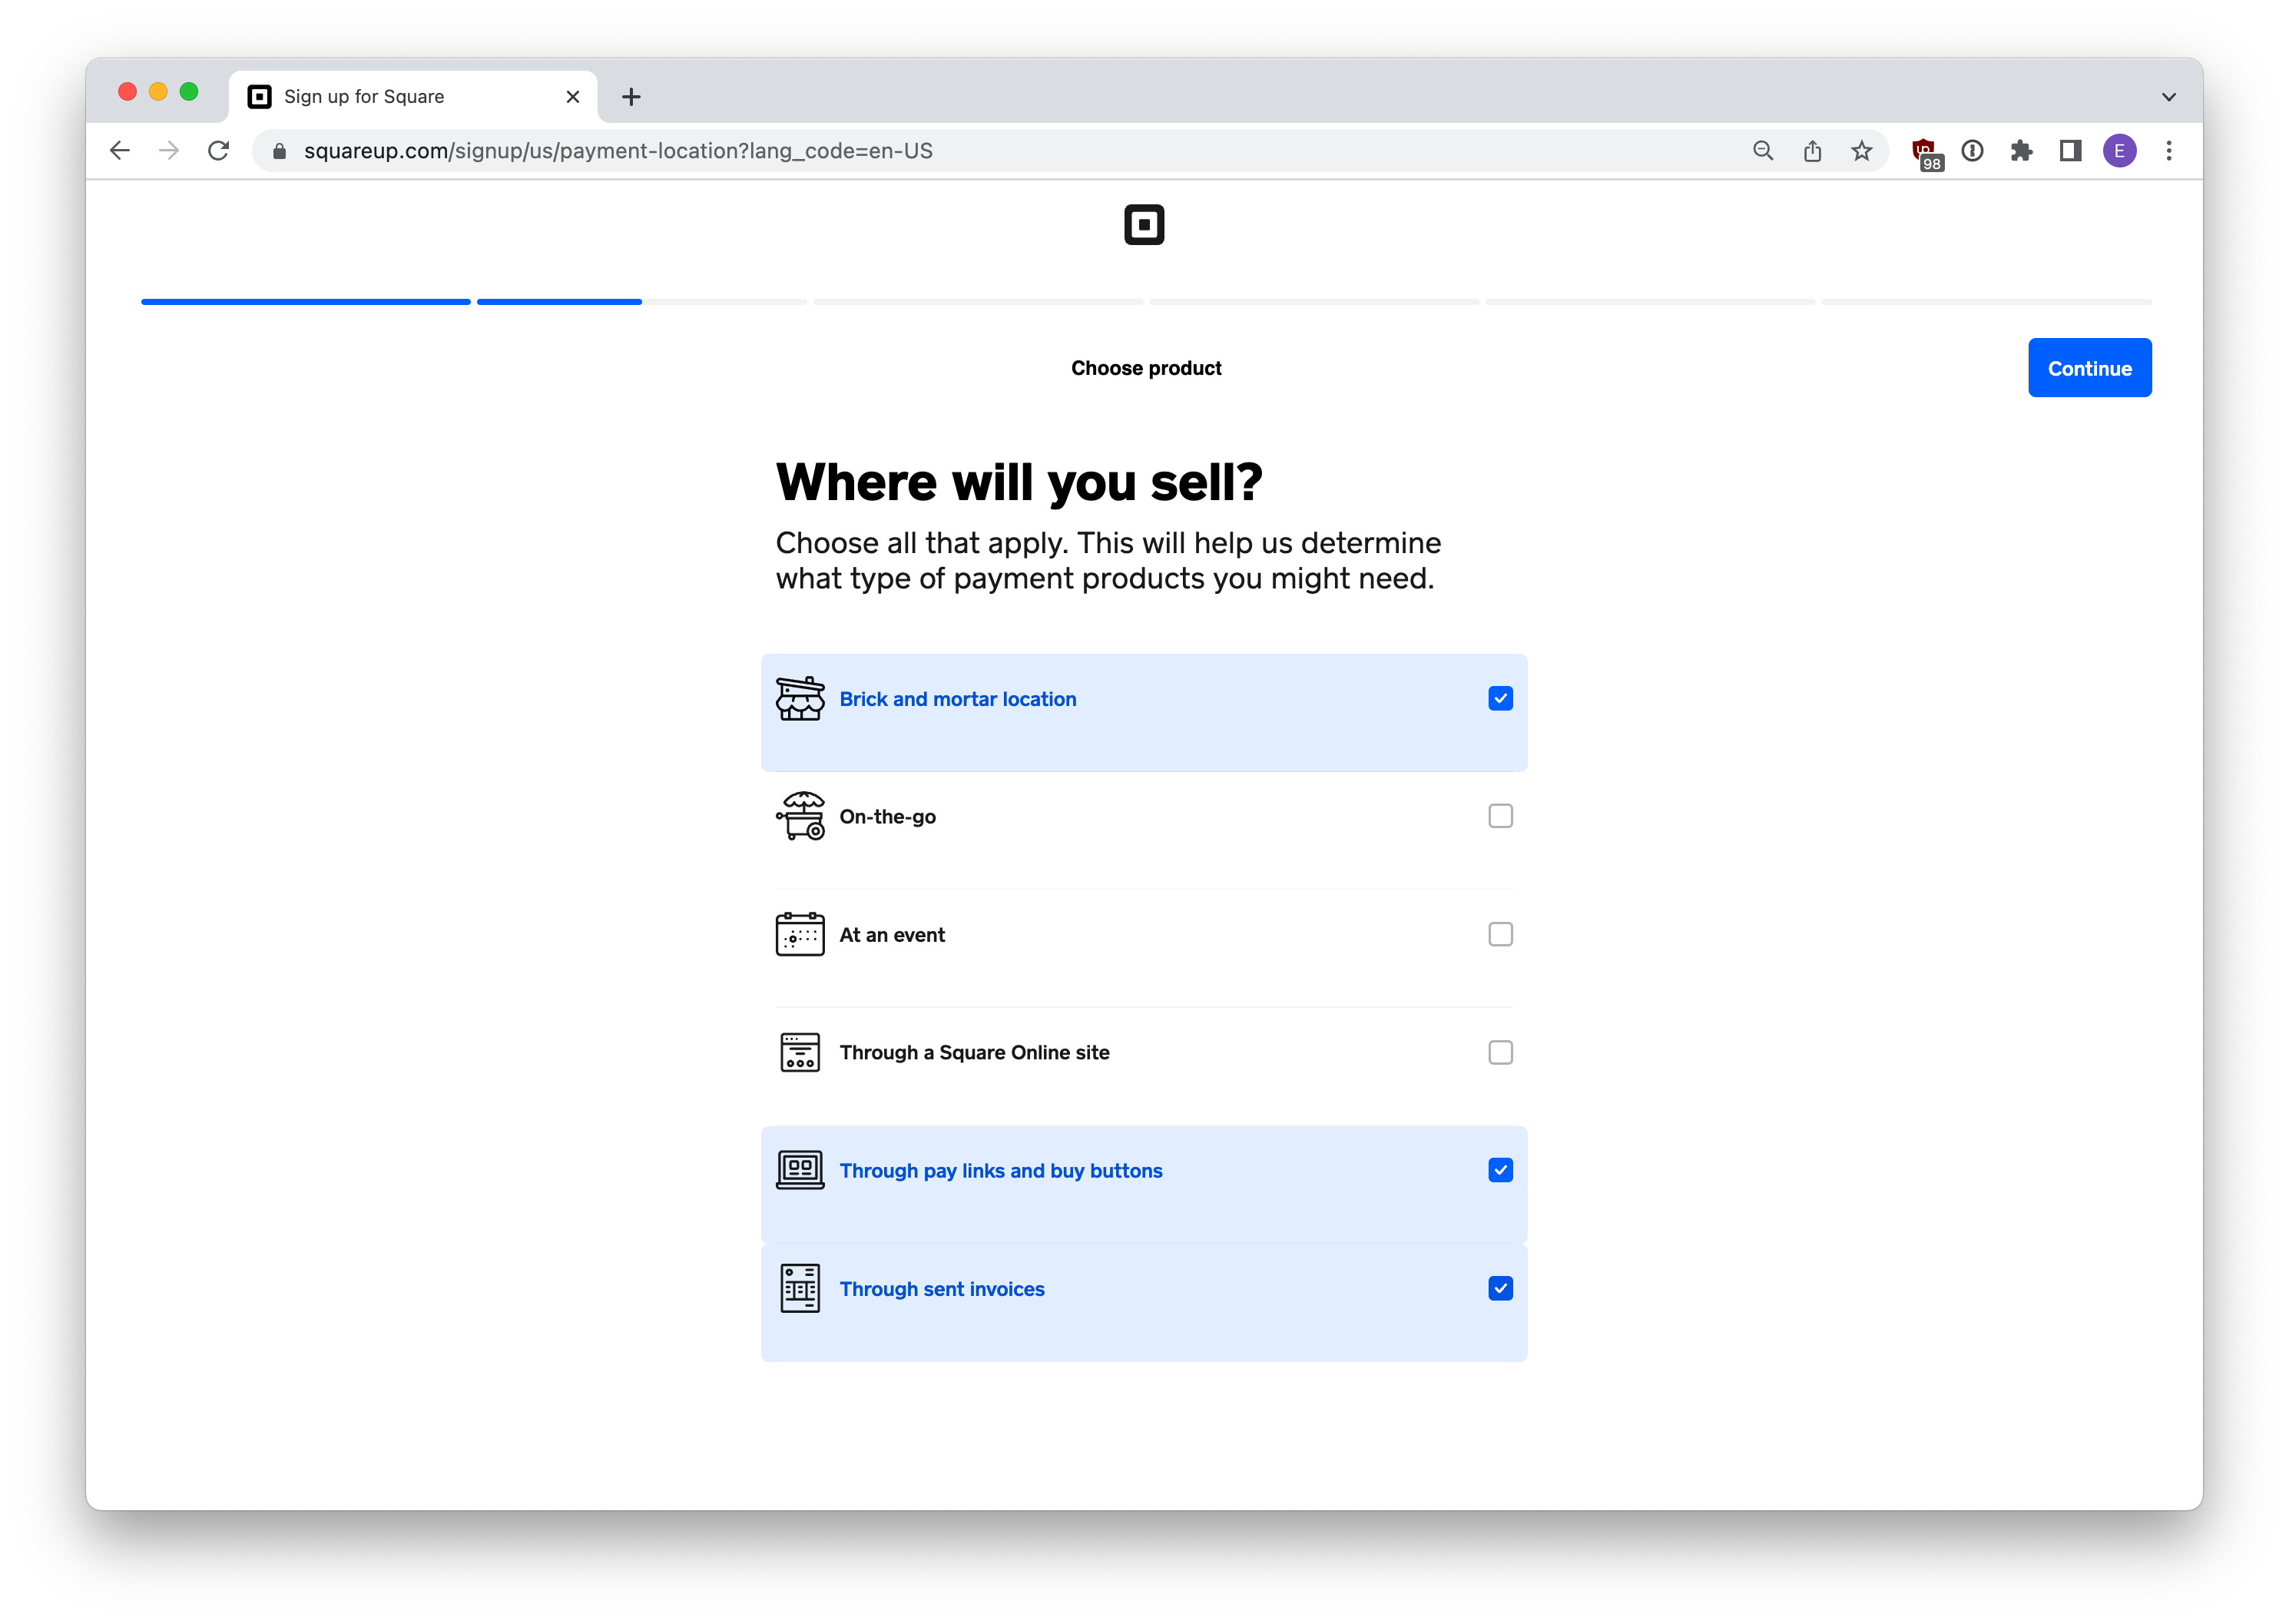Click the sent invoices document icon
The width and height of the screenshot is (2289, 1624).
click(800, 1287)
